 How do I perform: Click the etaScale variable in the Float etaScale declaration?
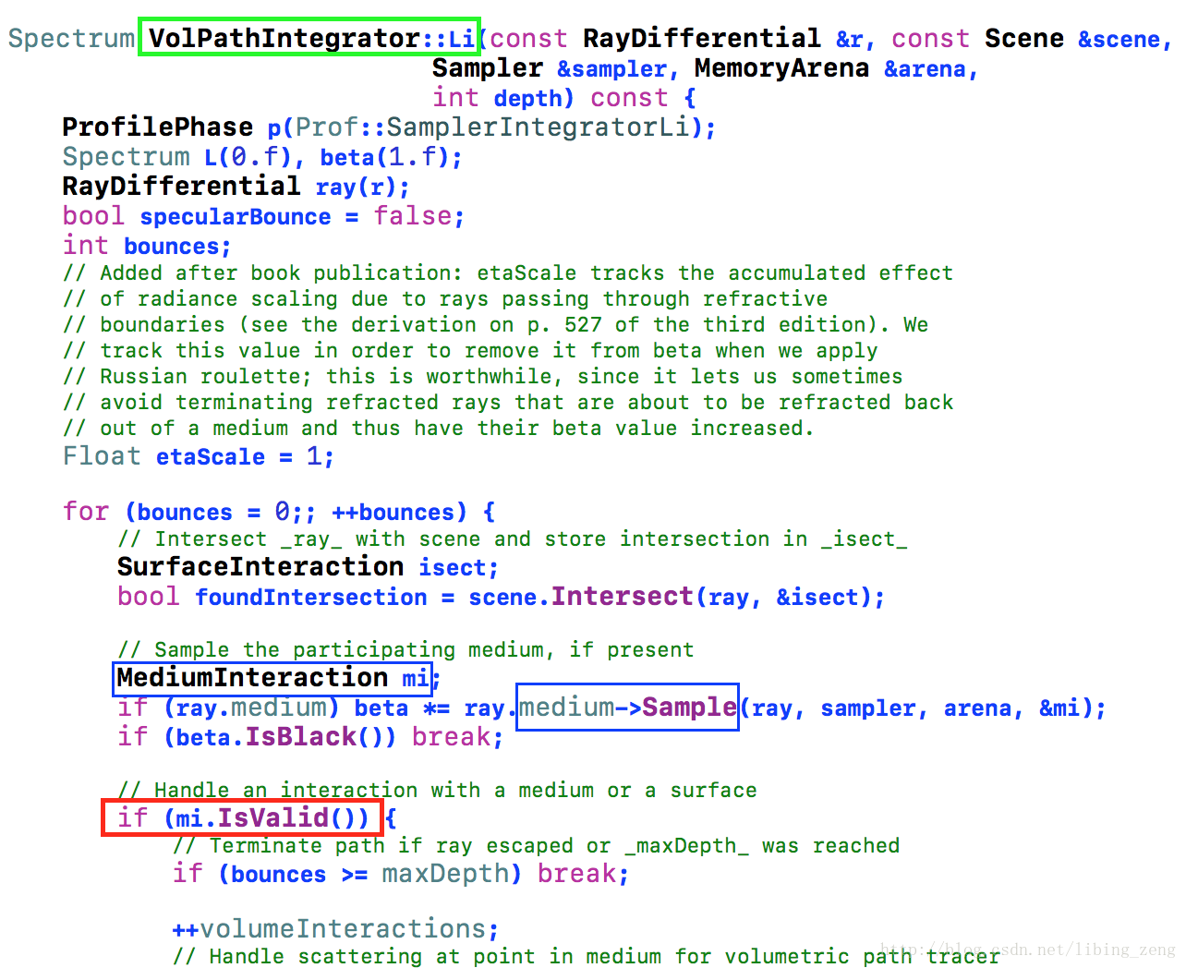pos(210,456)
